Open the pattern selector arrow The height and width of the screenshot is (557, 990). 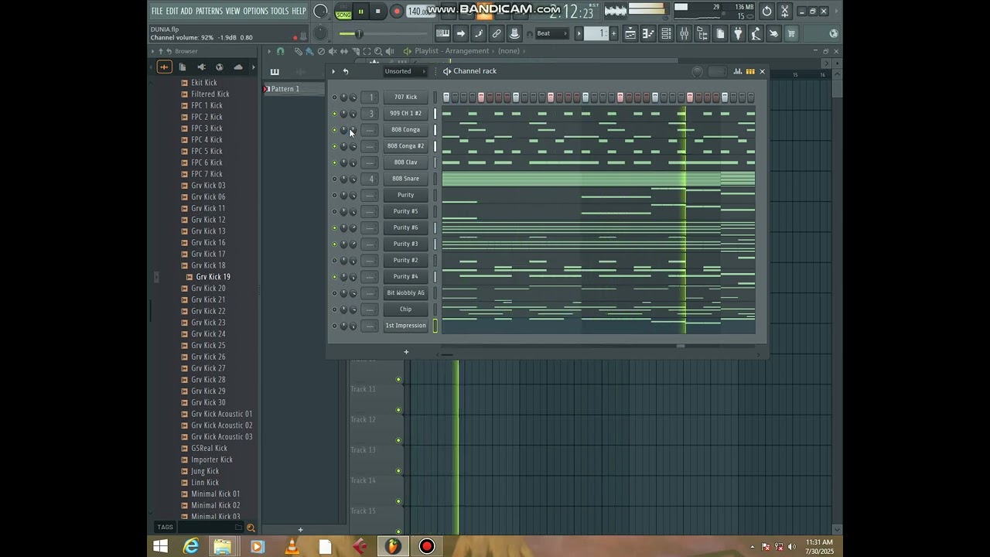[x=579, y=33]
